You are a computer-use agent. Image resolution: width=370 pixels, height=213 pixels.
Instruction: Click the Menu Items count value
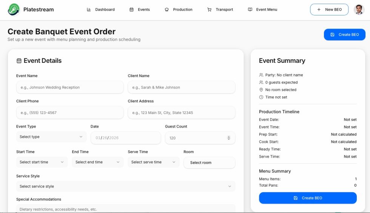pos(356,179)
